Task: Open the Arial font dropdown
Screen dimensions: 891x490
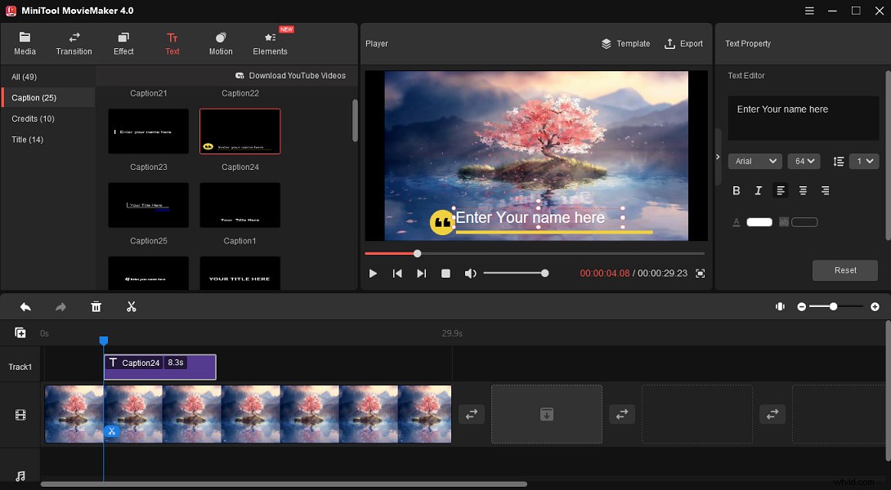Action: click(x=754, y=161)
